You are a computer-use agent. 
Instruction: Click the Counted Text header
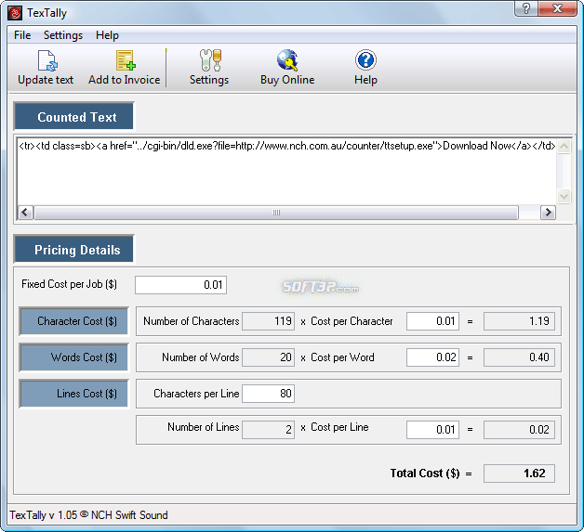73,116
